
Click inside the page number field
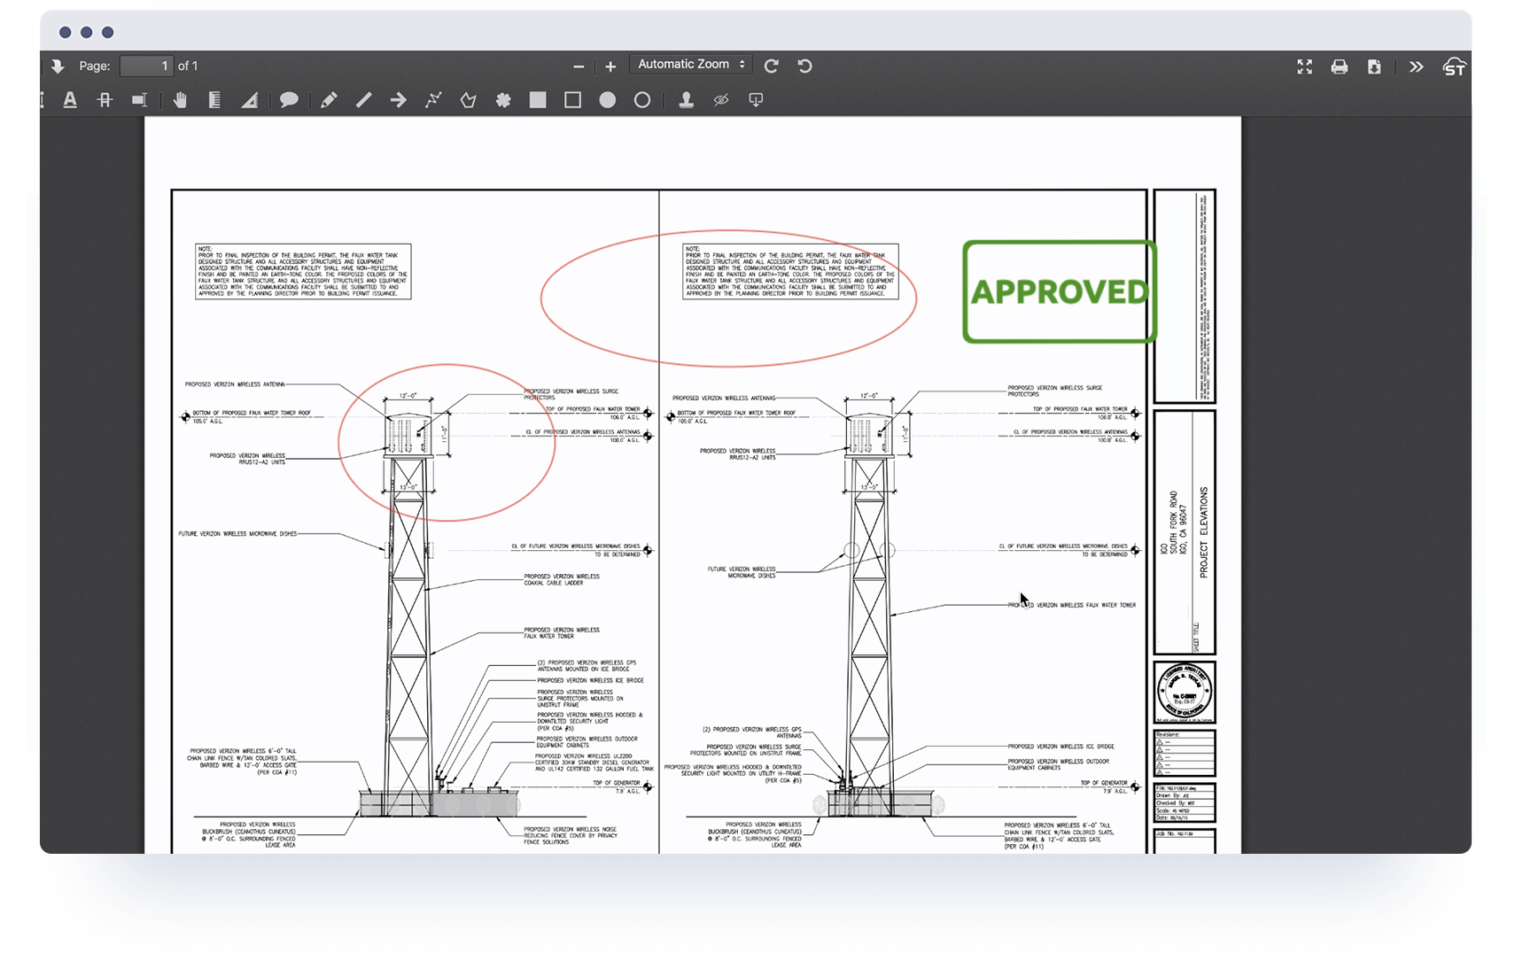tap(144, 66)
